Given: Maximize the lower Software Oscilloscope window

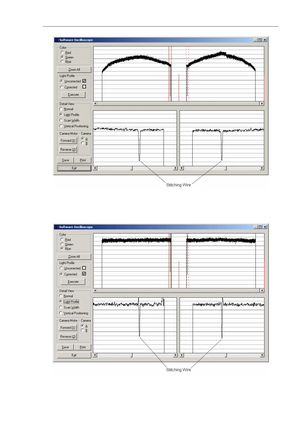Looking at the screenshot, I should point(260,227).
